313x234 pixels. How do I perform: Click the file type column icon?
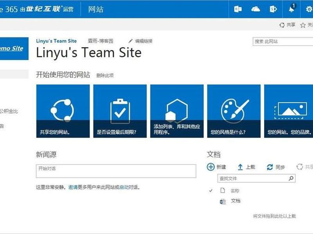(x=223, y=191)
